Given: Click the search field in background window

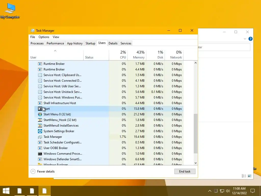Looking at the screenshot, I should click(x=224, y=47).
